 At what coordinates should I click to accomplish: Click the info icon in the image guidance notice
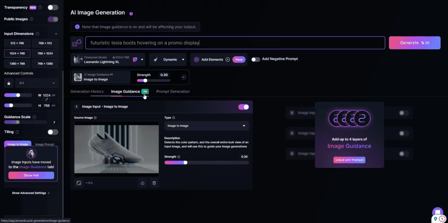(x=77, y=27)
